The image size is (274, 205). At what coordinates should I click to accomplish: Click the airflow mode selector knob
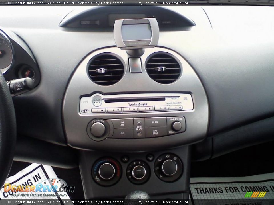[x=169, y=167]
